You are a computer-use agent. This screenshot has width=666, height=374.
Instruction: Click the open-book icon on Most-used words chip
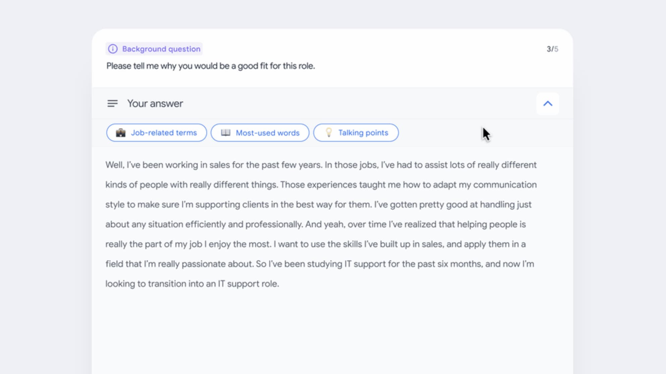226,133
